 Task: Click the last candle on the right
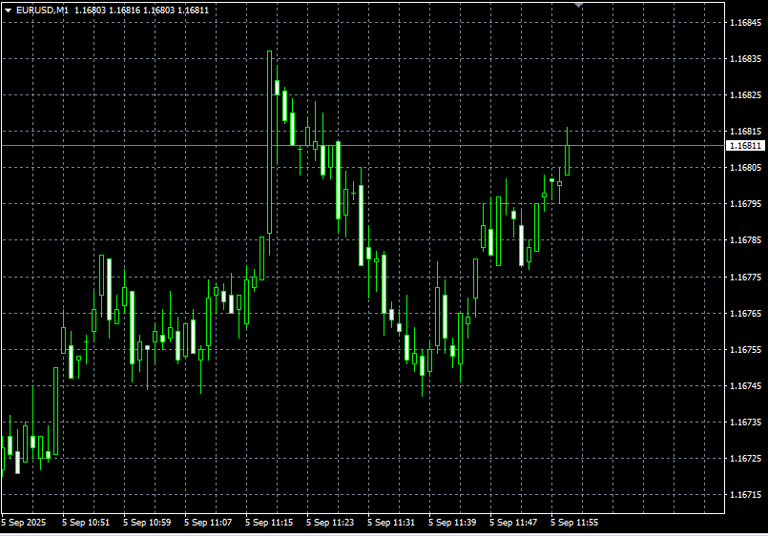click(x=568, y=159)
